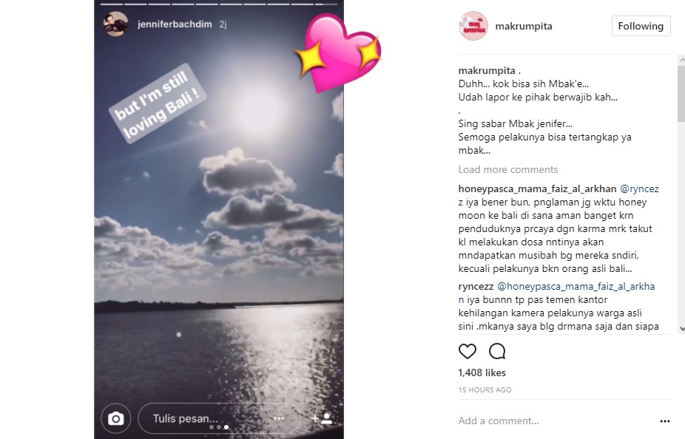Screen dimensions: 685x439
Task: Tap the camera icon in the story
Action: (115, 418)
